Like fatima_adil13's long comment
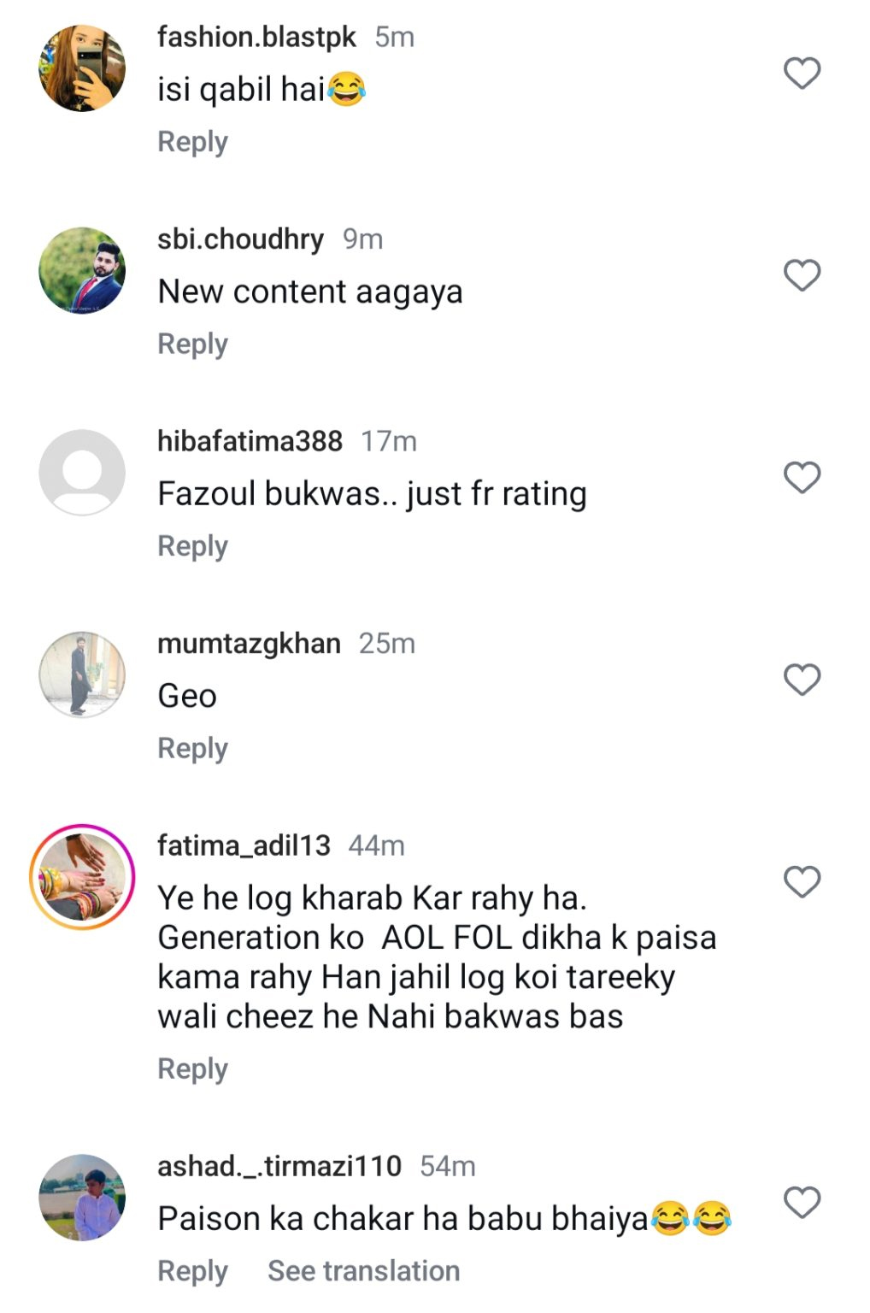This screenshot has width=870, height=1313. point(802,881)
